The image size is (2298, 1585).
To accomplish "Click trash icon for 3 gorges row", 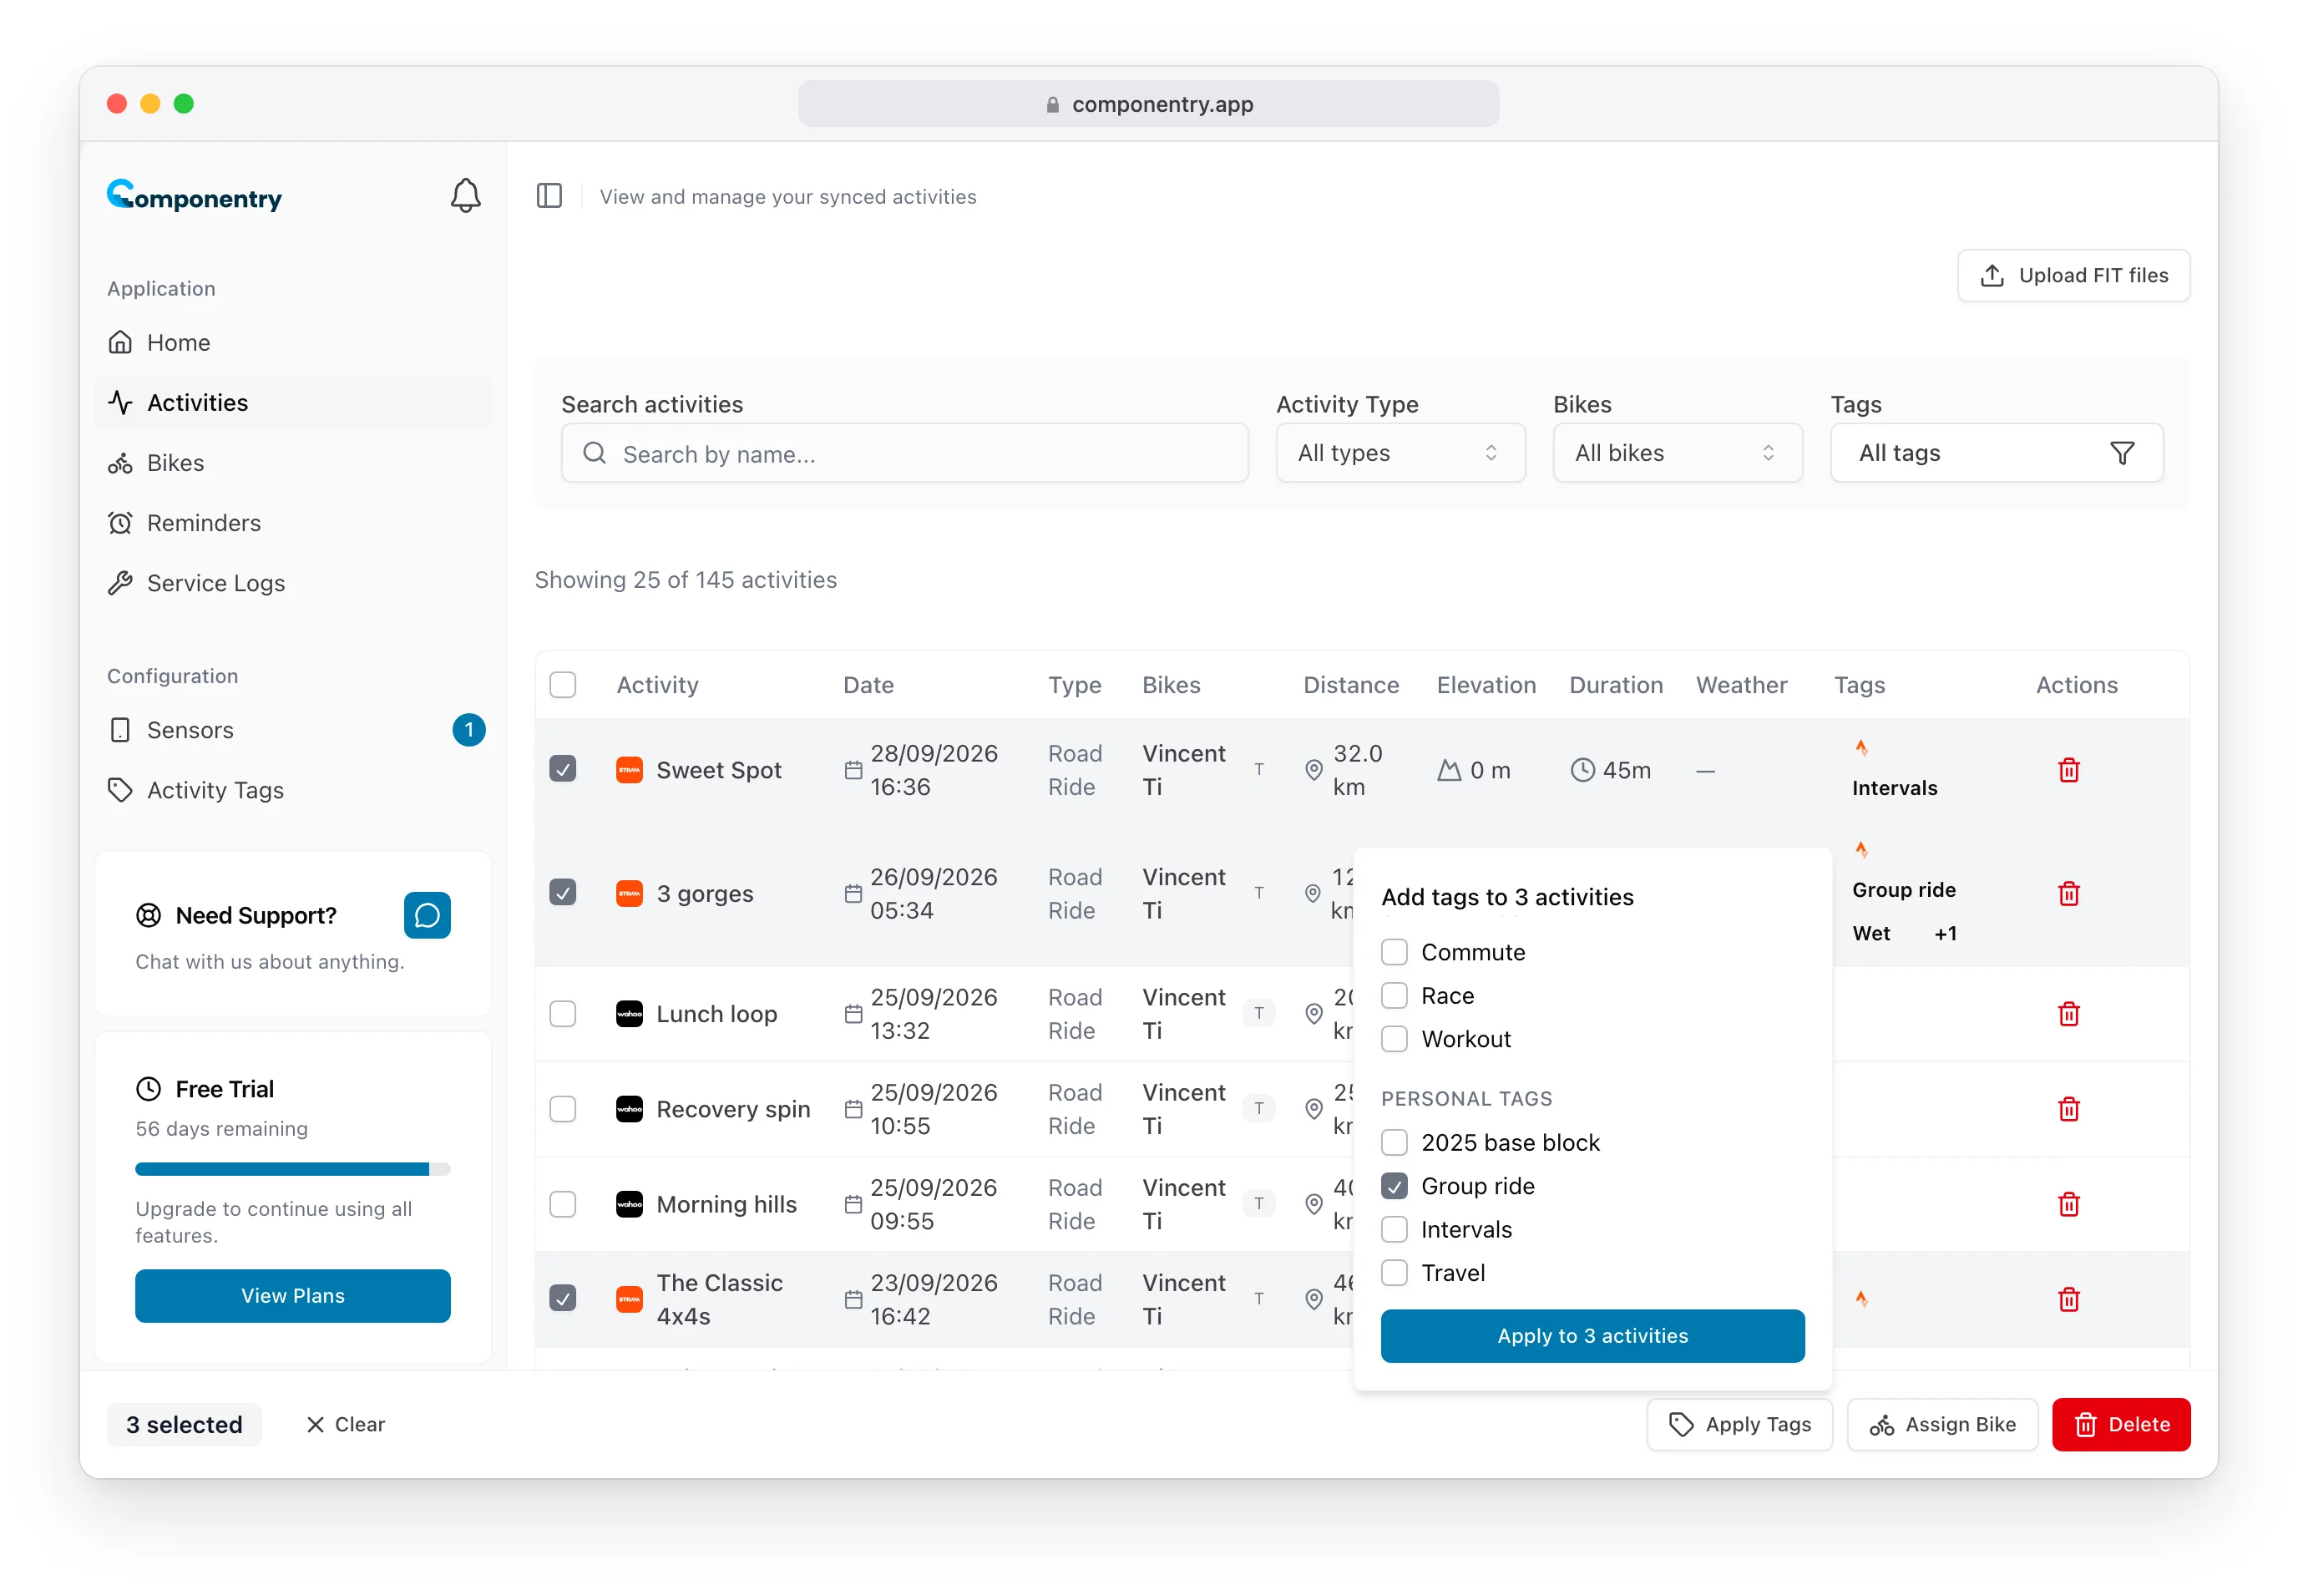I will 2068,893.
